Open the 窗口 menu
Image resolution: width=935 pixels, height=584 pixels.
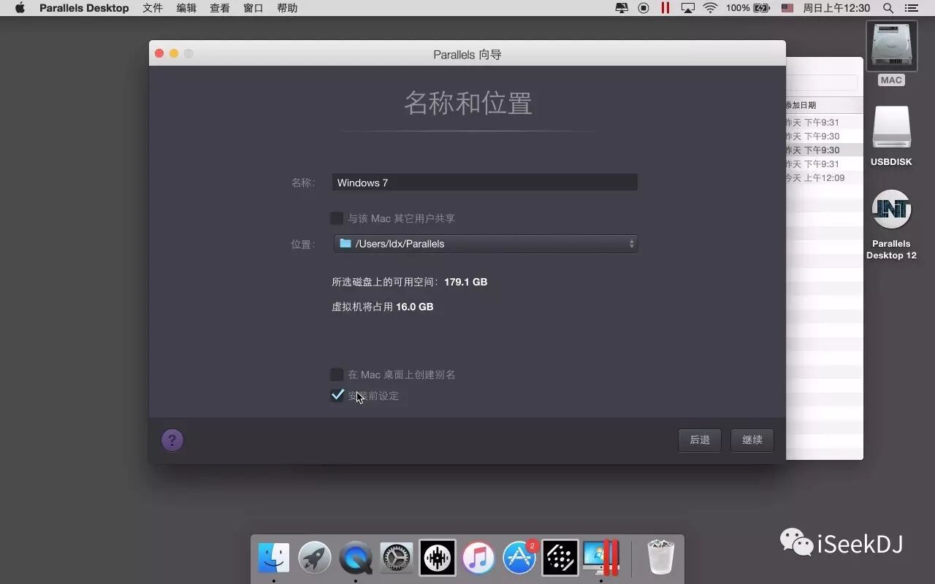pos(253,8)
